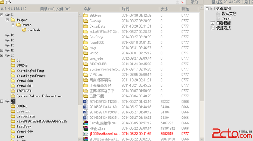
Task: Click Word document icon for 201452613415098
Action: coord(86,112)
